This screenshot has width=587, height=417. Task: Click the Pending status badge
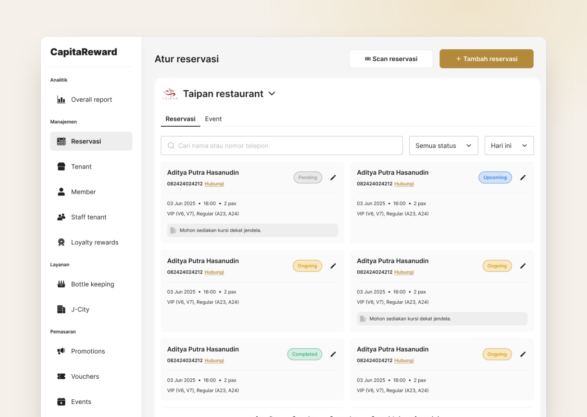(x=308, y=178)
